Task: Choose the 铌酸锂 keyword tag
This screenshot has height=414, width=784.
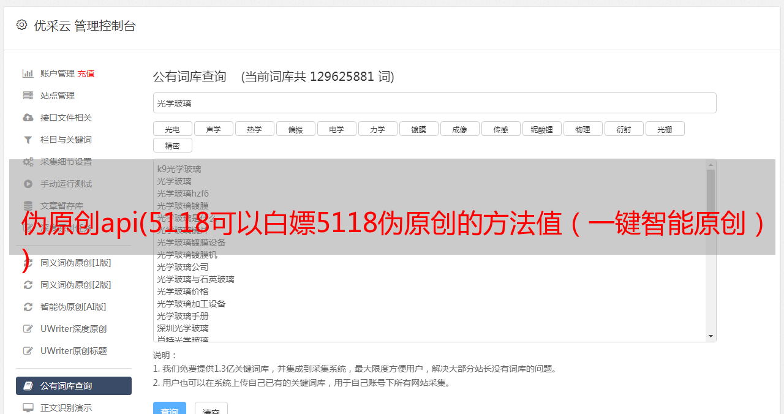Action: tap(542, 129)
